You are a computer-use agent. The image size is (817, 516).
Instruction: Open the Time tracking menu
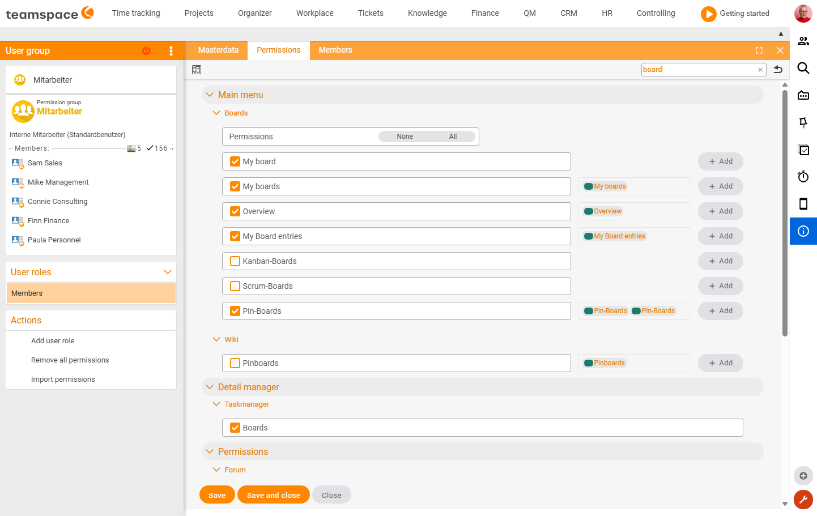[x=136, y=13]
